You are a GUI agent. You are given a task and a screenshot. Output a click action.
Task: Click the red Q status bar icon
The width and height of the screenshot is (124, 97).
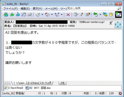[120, 93]
